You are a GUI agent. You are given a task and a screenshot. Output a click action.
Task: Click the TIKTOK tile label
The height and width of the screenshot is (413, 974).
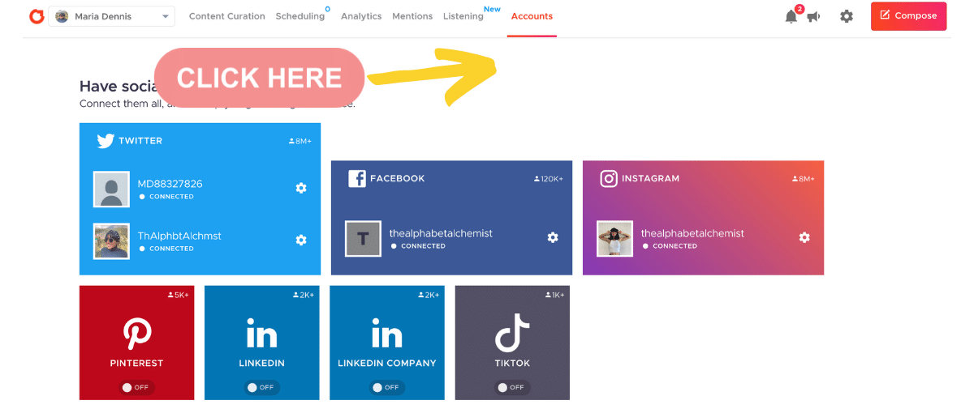[x=512, y=364]
